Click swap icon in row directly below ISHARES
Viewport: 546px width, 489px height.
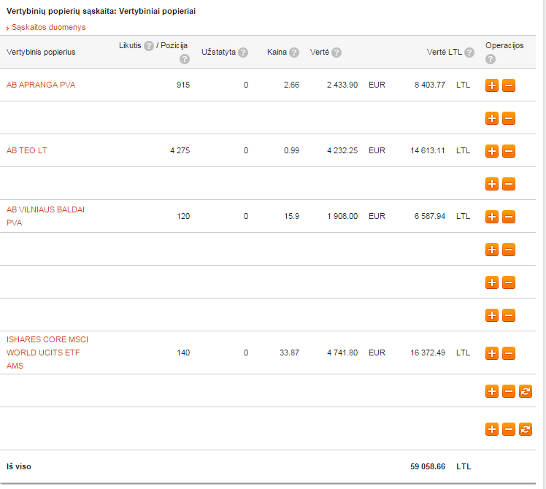(x=526, y=391)
